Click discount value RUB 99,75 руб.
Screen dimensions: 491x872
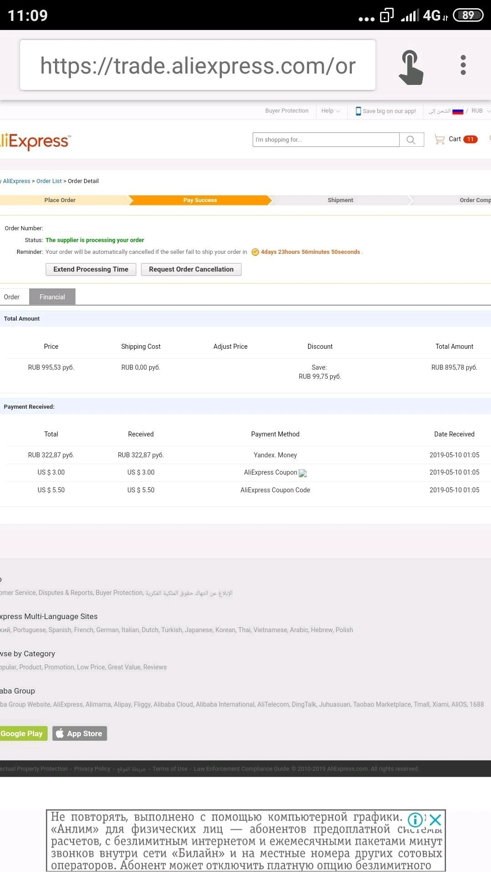320,377
